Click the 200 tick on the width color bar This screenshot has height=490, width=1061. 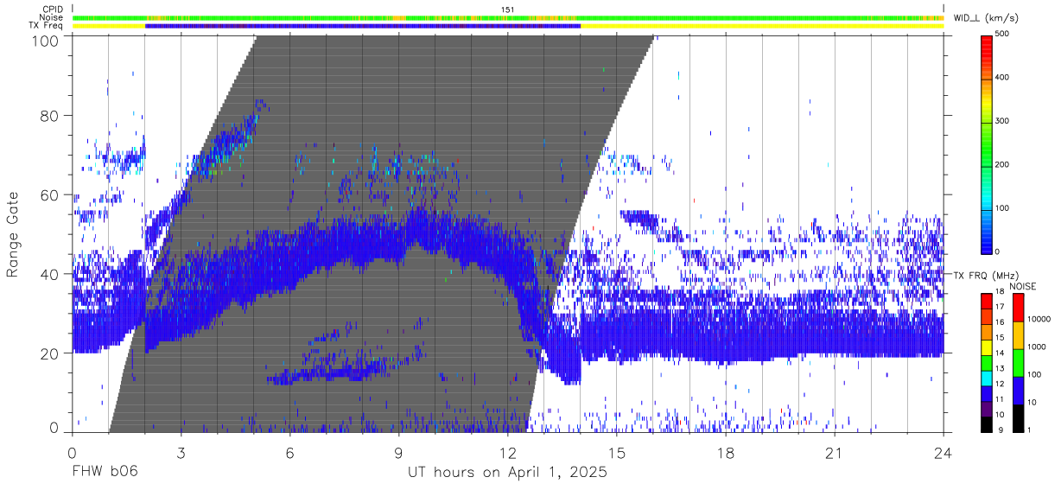1004,164
